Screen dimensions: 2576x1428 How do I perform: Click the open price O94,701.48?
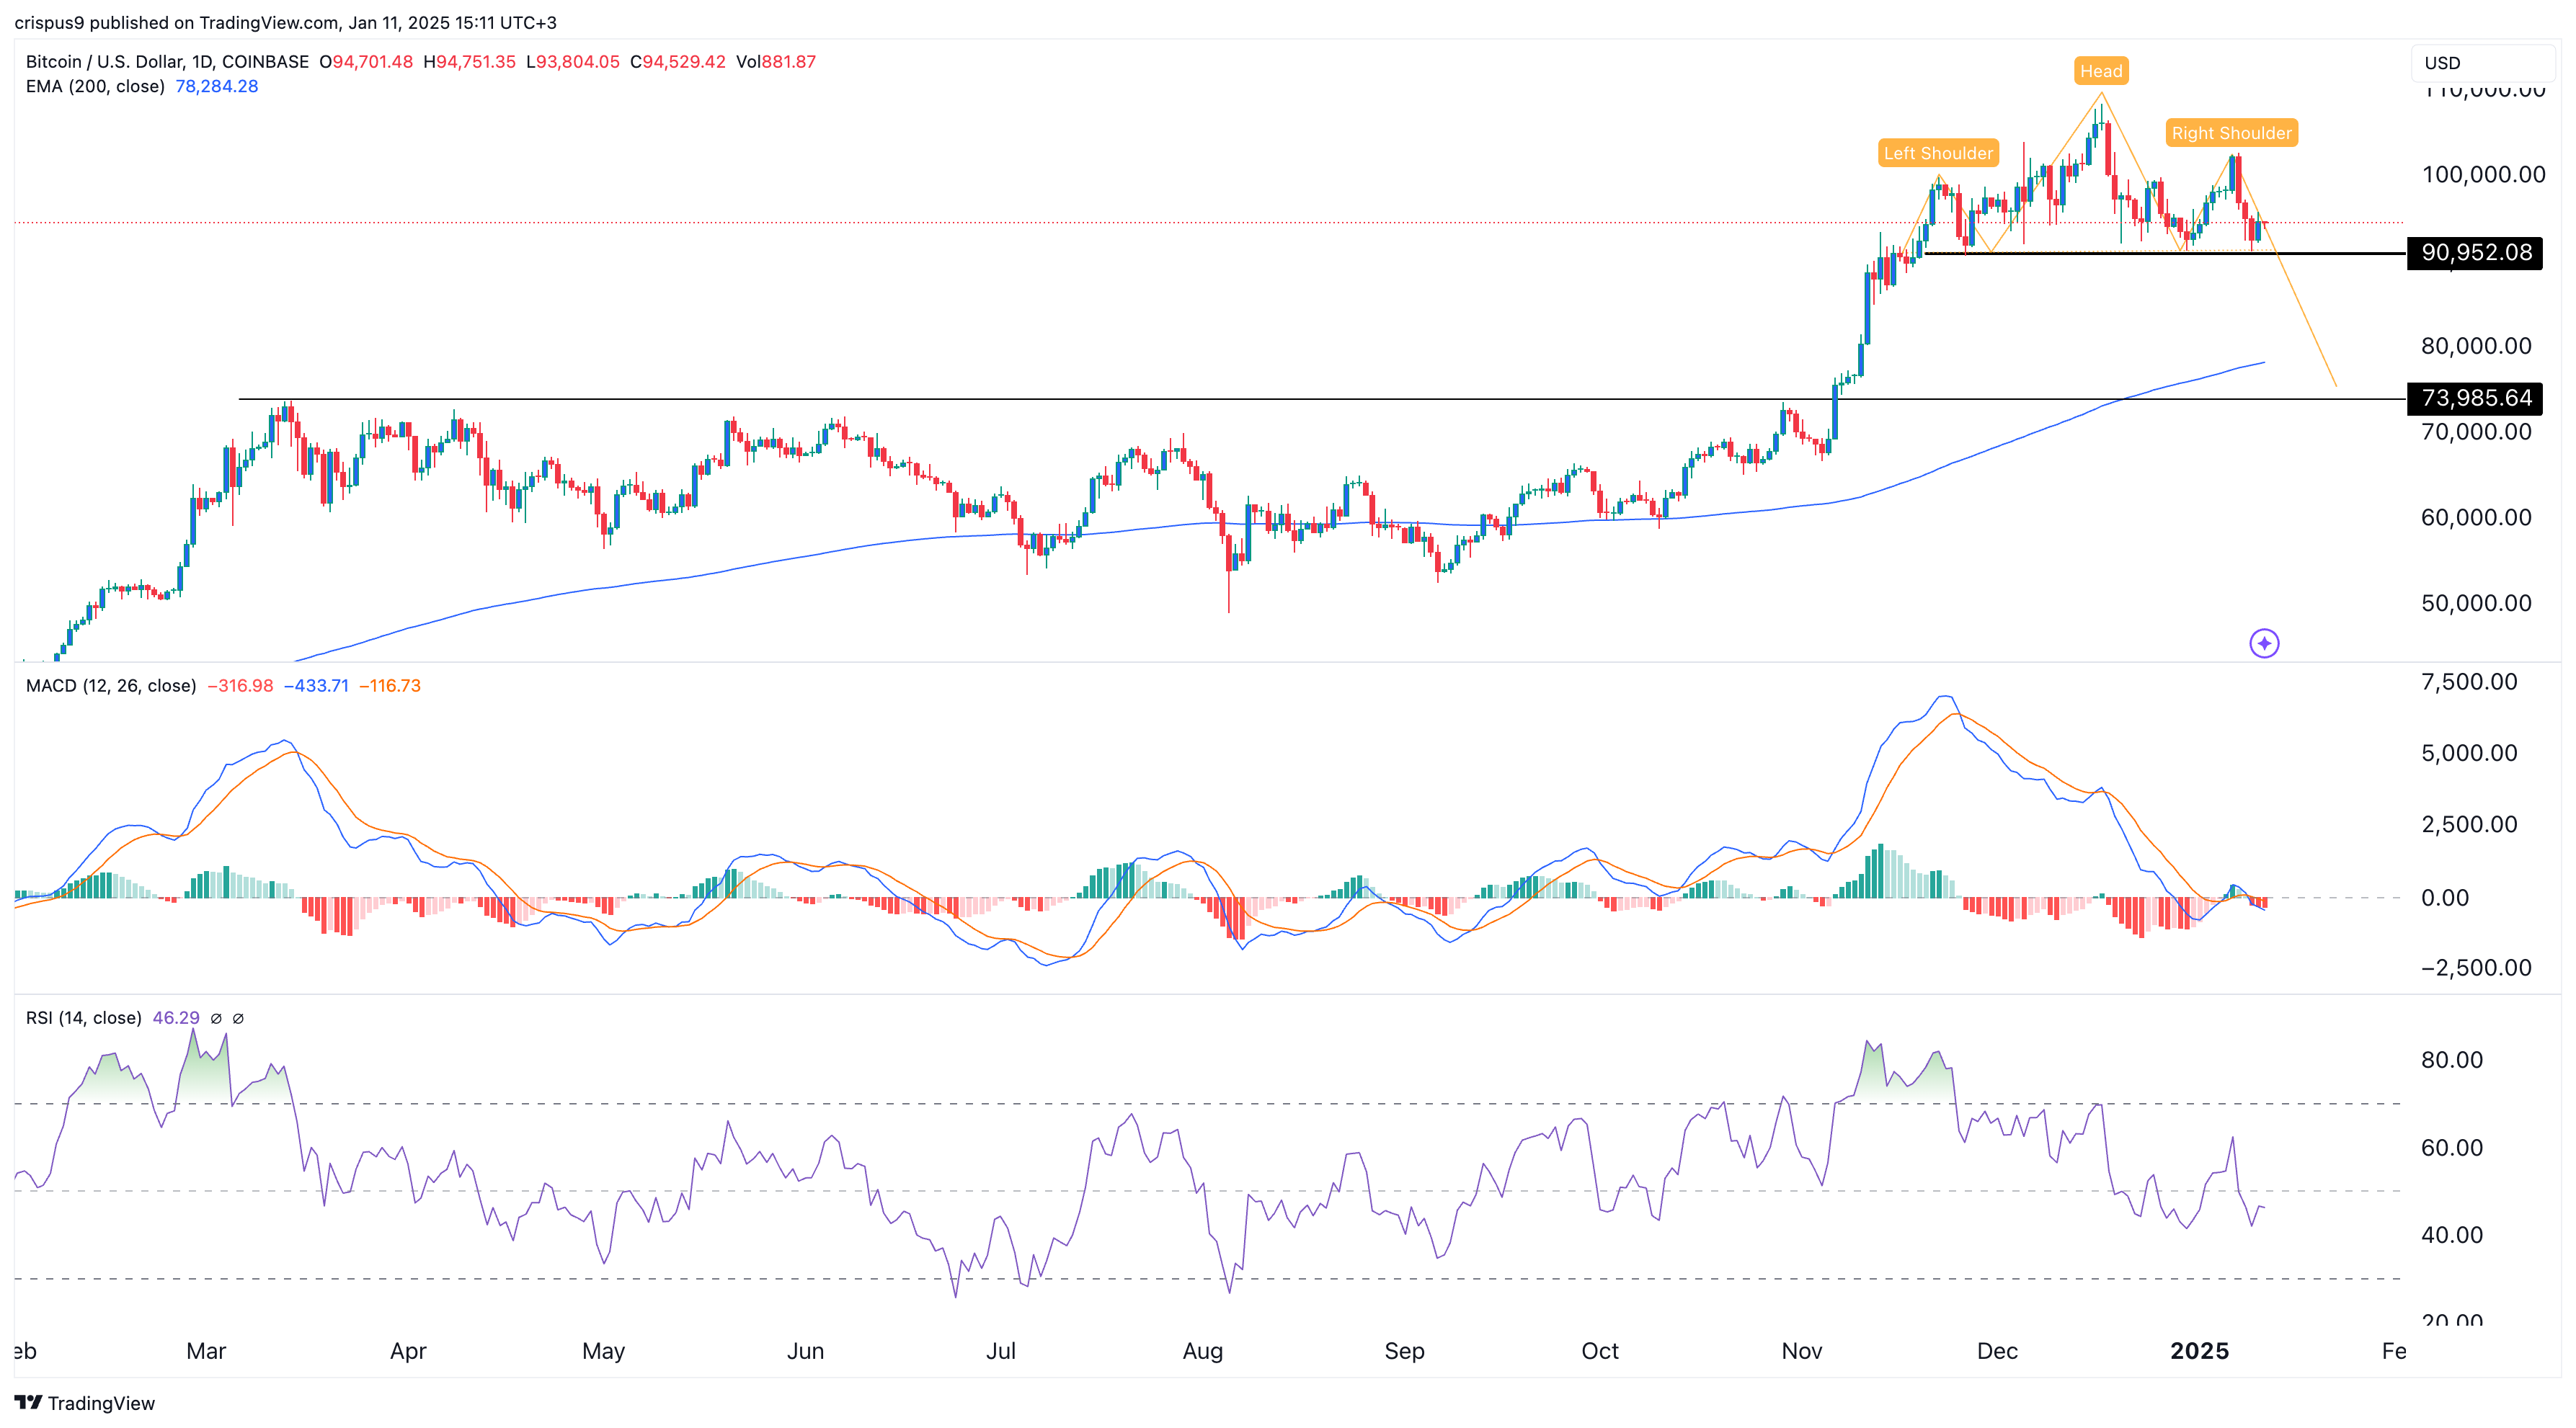pyautogui.click(x=366, y=62)
